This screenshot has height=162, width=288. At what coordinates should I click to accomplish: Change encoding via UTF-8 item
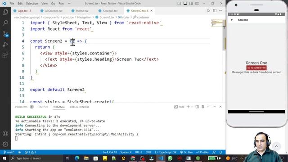(x=139, y=152)
